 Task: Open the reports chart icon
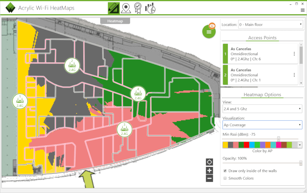[150, 8]
